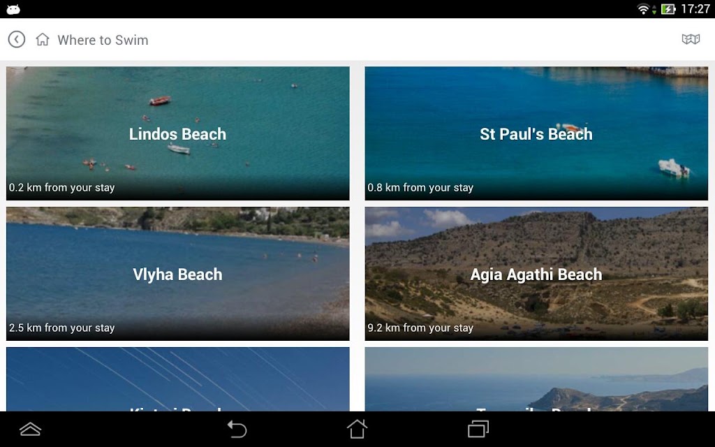Select the Vlyha Beach card
This screenshot has width=715, height=447.
click(x=178, y=274)
